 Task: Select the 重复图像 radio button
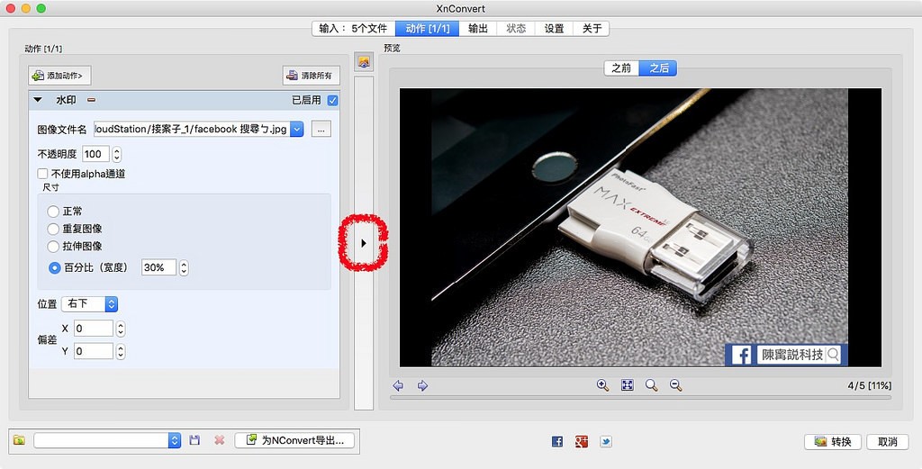(x=53, y=229)
